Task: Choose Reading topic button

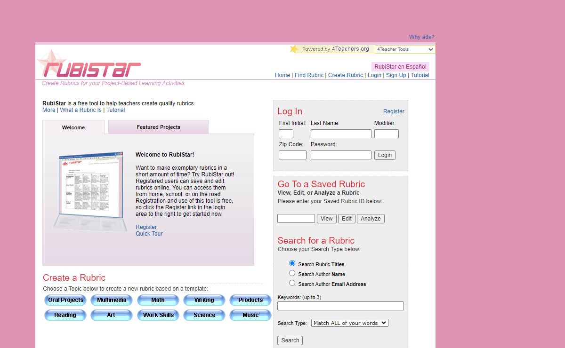Action: click(x=65, y=315)
